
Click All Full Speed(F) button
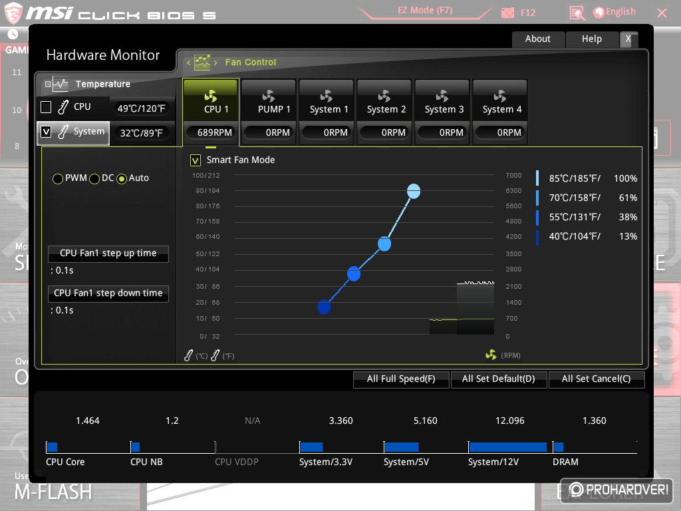401,379
